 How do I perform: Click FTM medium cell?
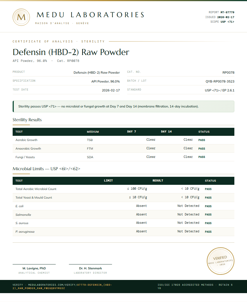(90, 148)
